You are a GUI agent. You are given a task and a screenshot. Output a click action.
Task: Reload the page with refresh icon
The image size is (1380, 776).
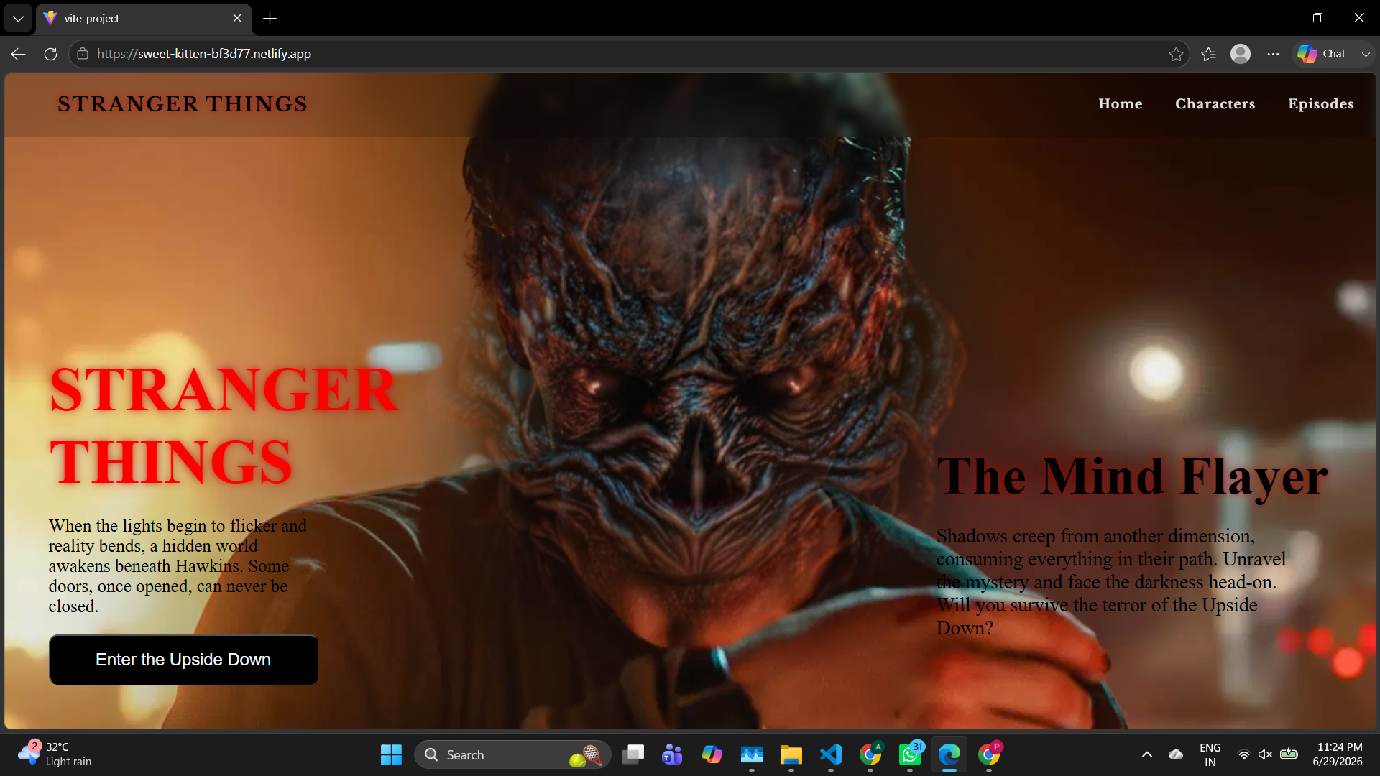(x=50, y=54)
